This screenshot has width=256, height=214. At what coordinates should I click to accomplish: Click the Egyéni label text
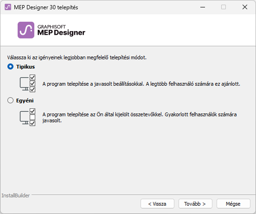tap(25, 101)
